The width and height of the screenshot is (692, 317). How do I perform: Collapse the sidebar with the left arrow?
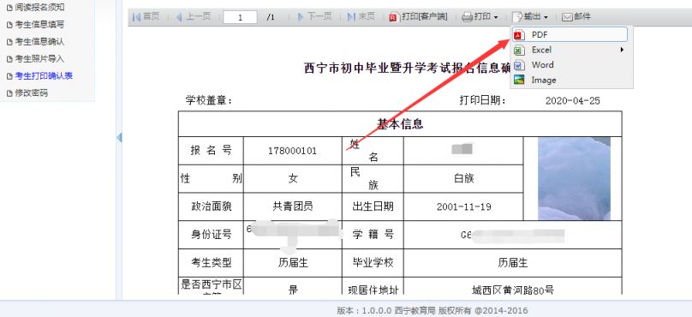point(119,138)
